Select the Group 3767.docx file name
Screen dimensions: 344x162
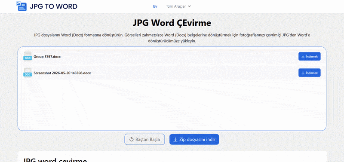47,57
